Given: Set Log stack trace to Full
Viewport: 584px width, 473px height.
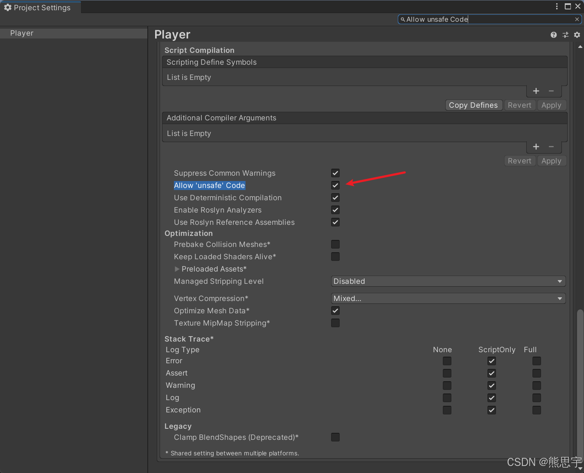Looking at the screenshot, I should coord(537,398).
